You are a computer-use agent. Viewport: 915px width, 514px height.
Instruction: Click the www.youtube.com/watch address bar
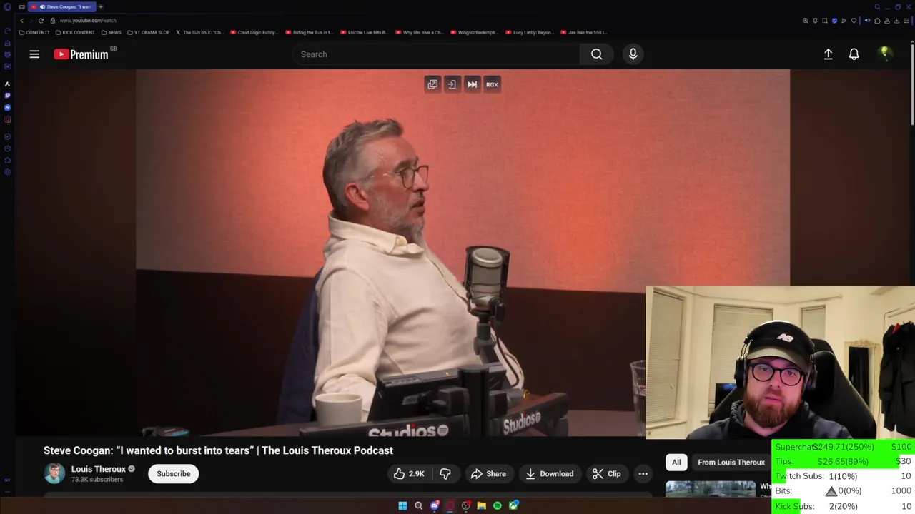click(87, 21)
